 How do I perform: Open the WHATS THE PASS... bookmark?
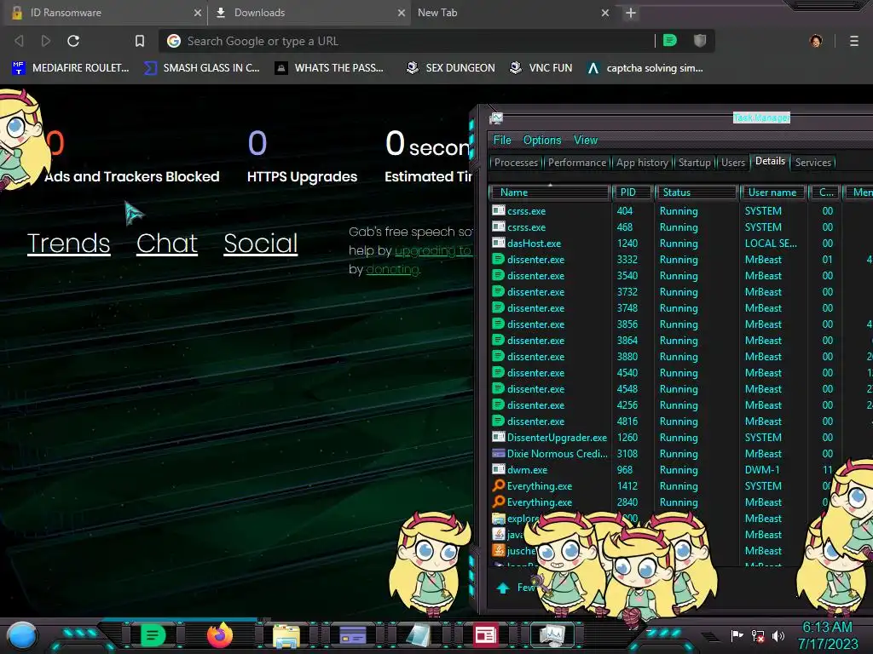(330, 68)
